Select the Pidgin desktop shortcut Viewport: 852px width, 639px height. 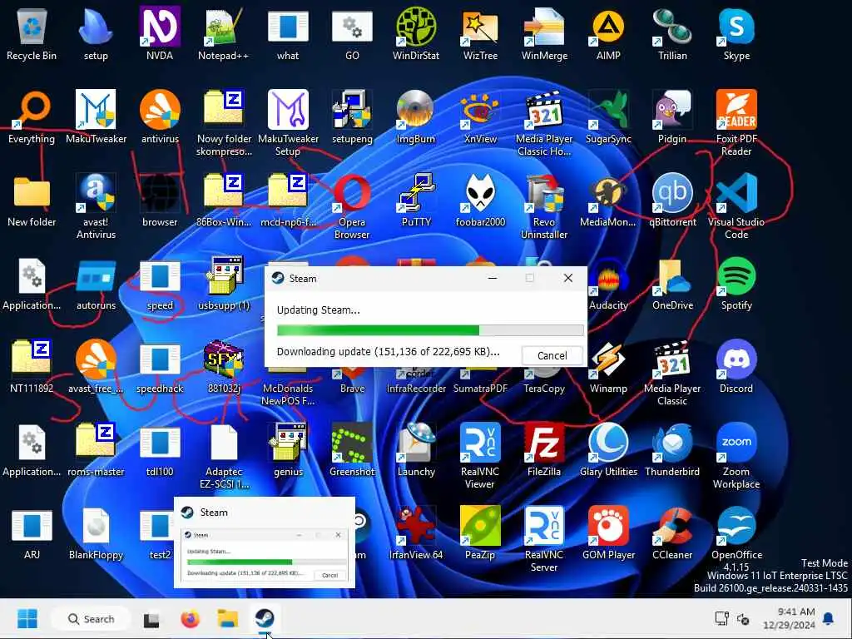(672, 117)
